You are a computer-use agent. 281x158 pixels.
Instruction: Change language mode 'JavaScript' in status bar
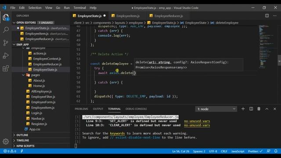point(238,151)
